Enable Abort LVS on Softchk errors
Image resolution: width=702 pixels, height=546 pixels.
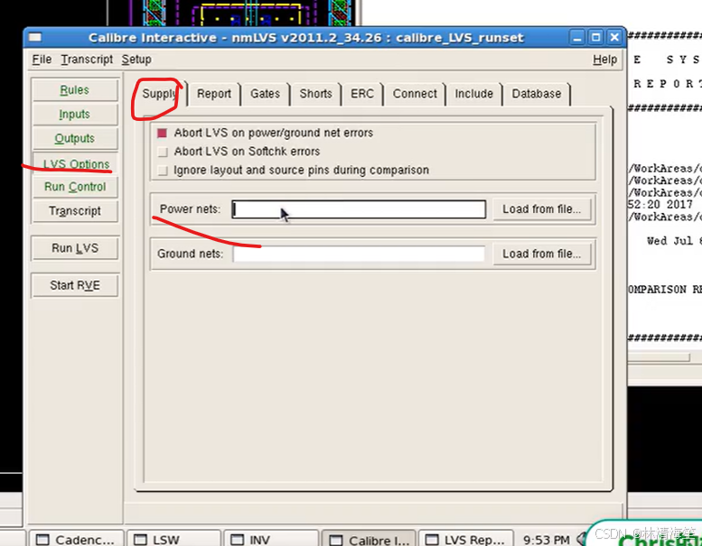point(163,152)
